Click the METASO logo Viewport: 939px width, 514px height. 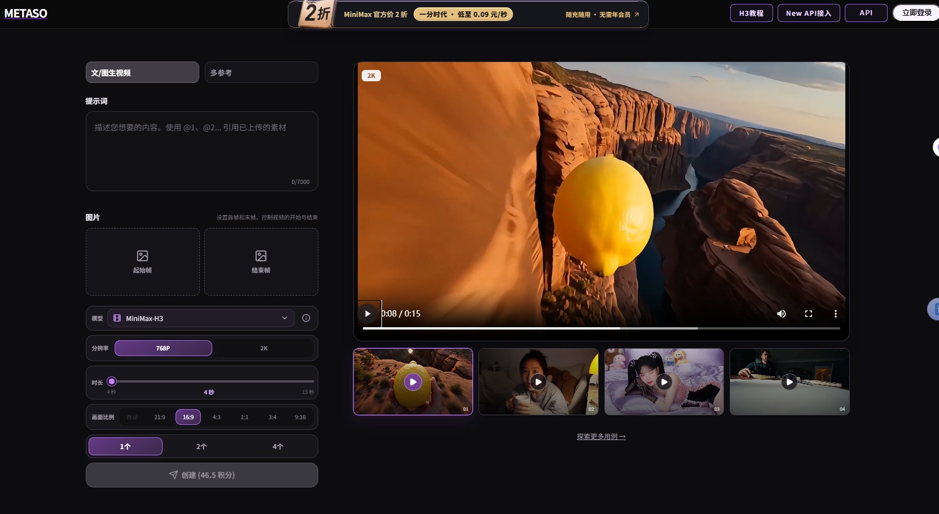click(x=26, y=14)
